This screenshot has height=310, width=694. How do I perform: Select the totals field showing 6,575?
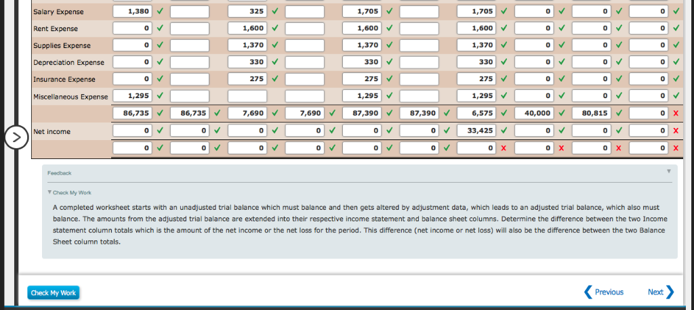[x=476, y=113]
